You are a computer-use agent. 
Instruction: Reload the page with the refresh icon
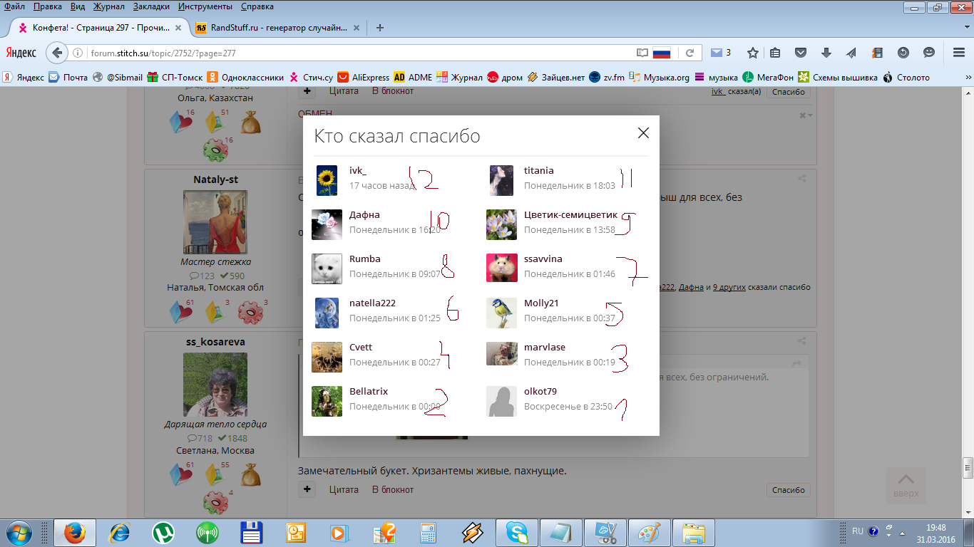pyautogui.click(x=690, y=53)
